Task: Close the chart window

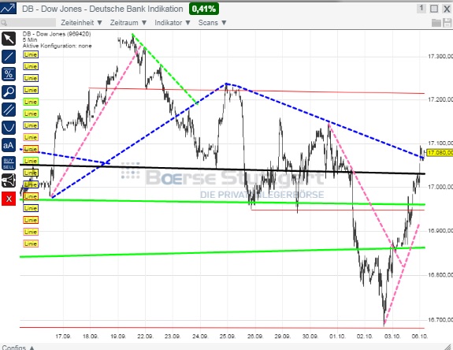Action: pos(447,9)
